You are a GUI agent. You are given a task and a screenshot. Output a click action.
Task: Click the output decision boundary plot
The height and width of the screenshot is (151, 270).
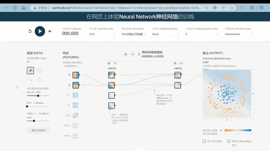tap(227, 94)
